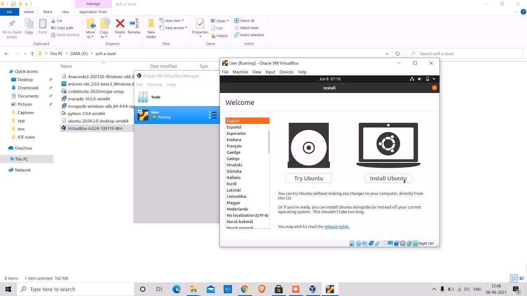Close the Ubuntu installer with orange X

(x=434, y=88)
